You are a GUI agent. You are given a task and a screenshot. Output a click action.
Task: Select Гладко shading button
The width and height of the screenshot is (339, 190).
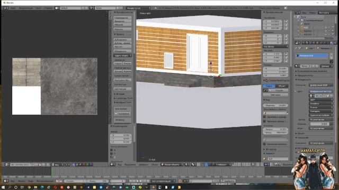(x=118, y=63)
